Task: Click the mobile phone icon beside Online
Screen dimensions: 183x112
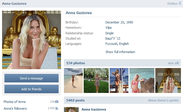Action: coord(180,3)
